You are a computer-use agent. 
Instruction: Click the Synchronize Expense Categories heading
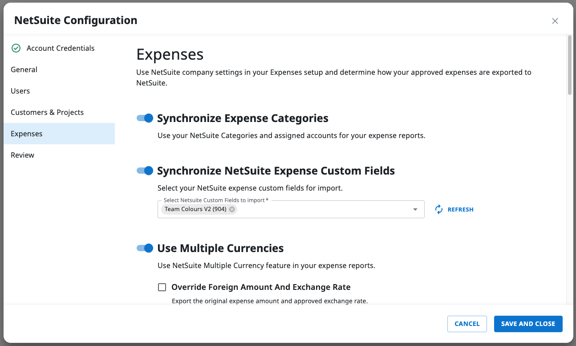tap(243, 118)
